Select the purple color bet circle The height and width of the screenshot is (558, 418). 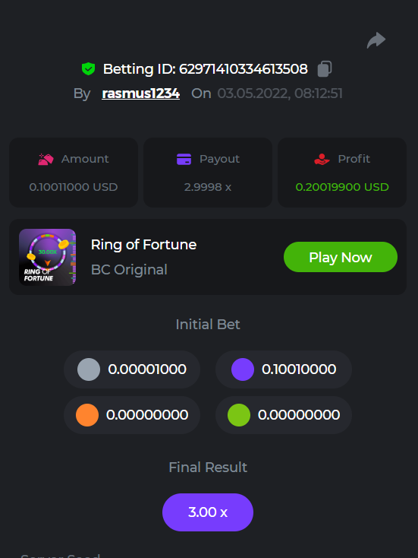(243, 369)
